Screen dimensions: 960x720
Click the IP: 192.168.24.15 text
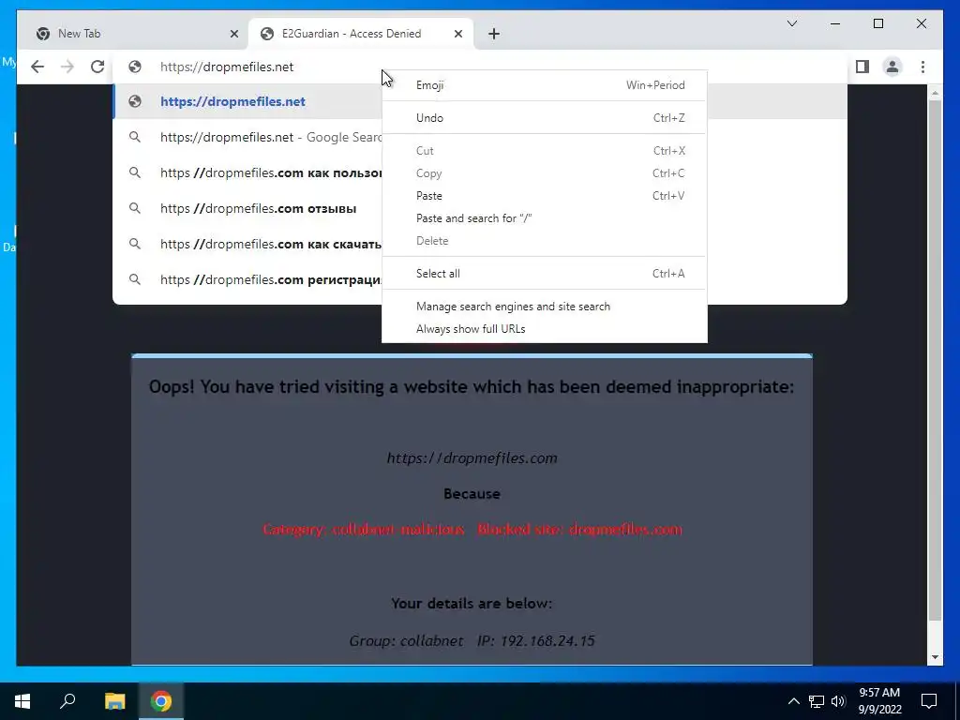535,641
